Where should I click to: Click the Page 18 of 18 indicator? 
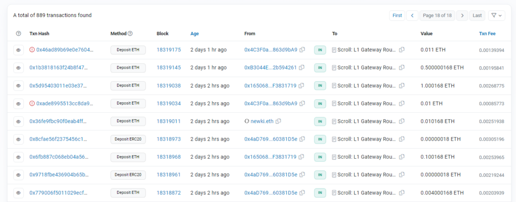[437, 16]
